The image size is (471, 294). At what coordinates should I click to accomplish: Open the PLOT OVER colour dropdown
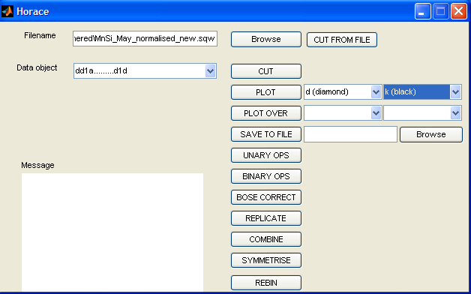[455, 113]
